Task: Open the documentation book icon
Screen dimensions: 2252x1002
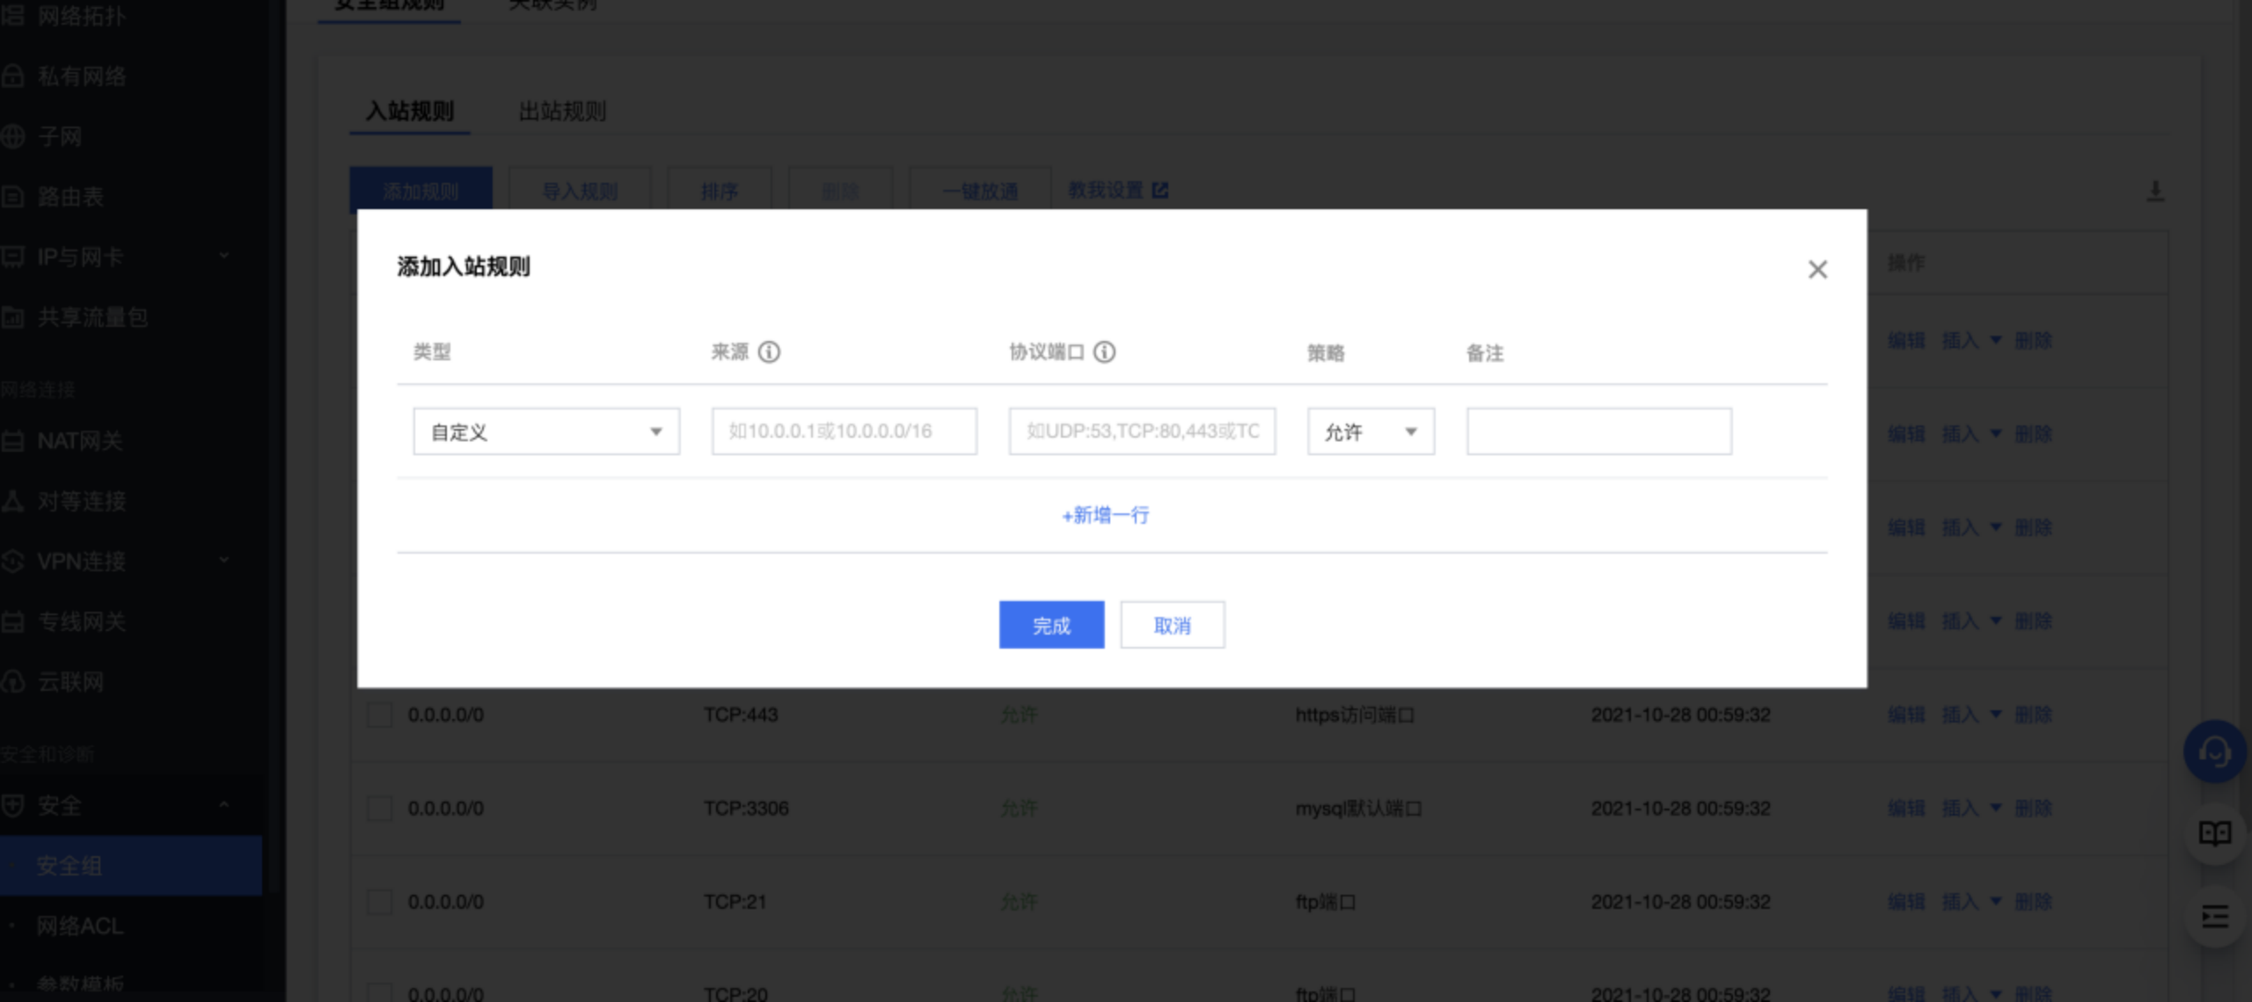Action: click(2214, 833)
